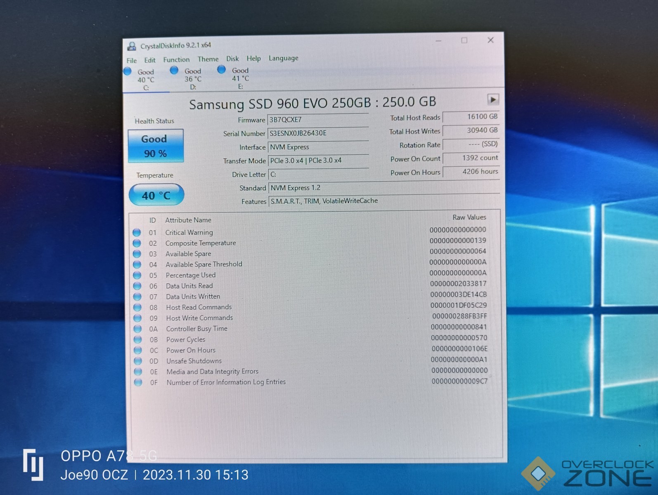658x495 pixels.
Task: Open the Language menu
Action: coord(283,58)
